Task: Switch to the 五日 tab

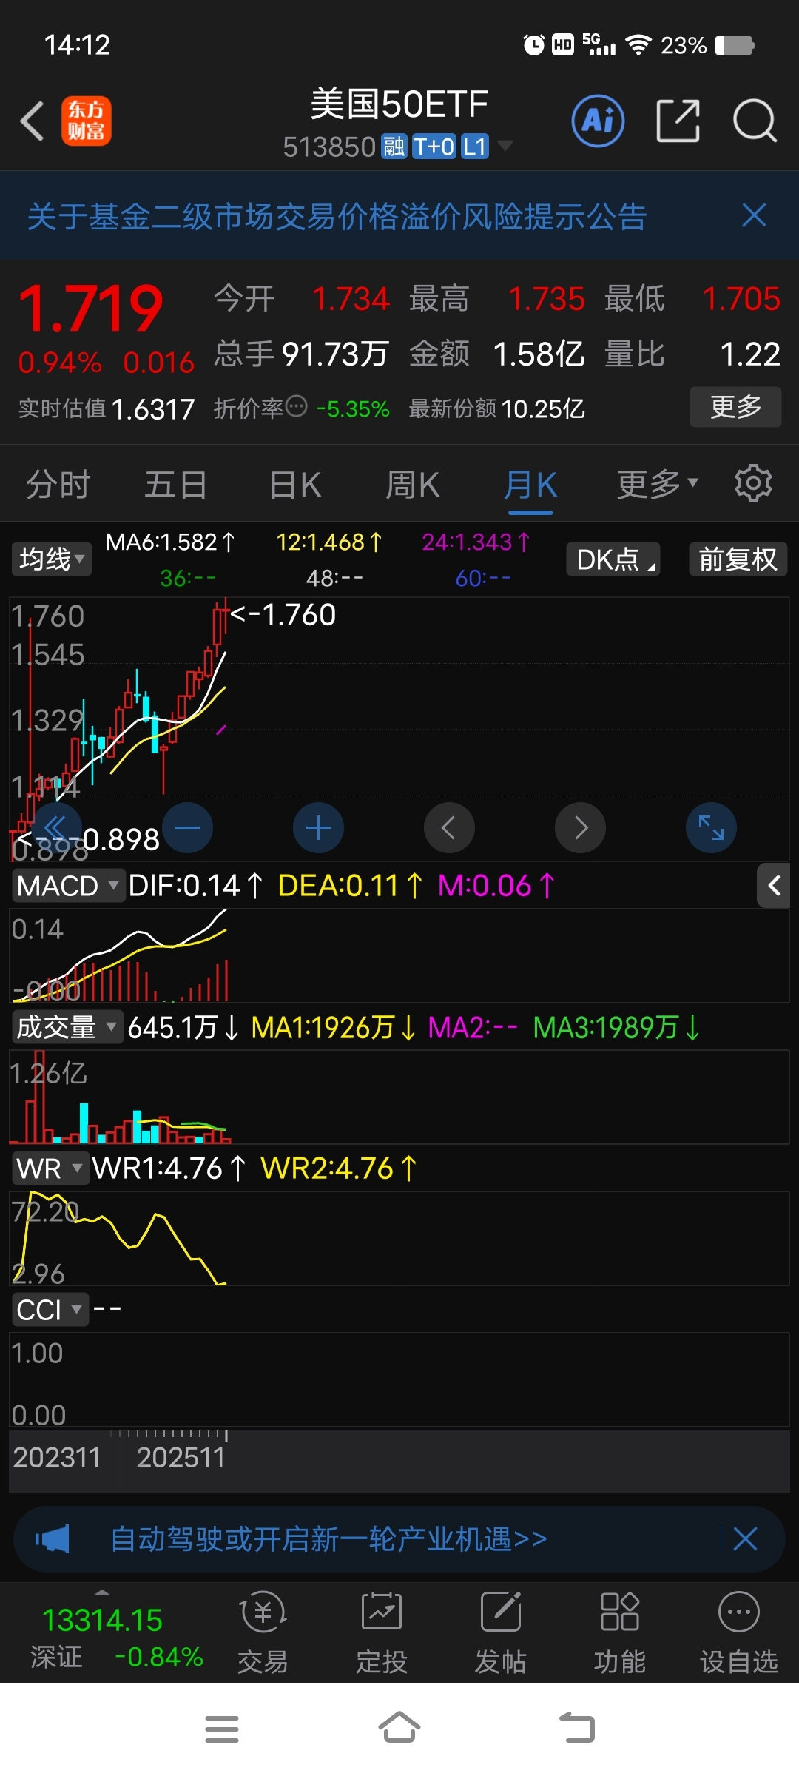Action: pos(176,485)
